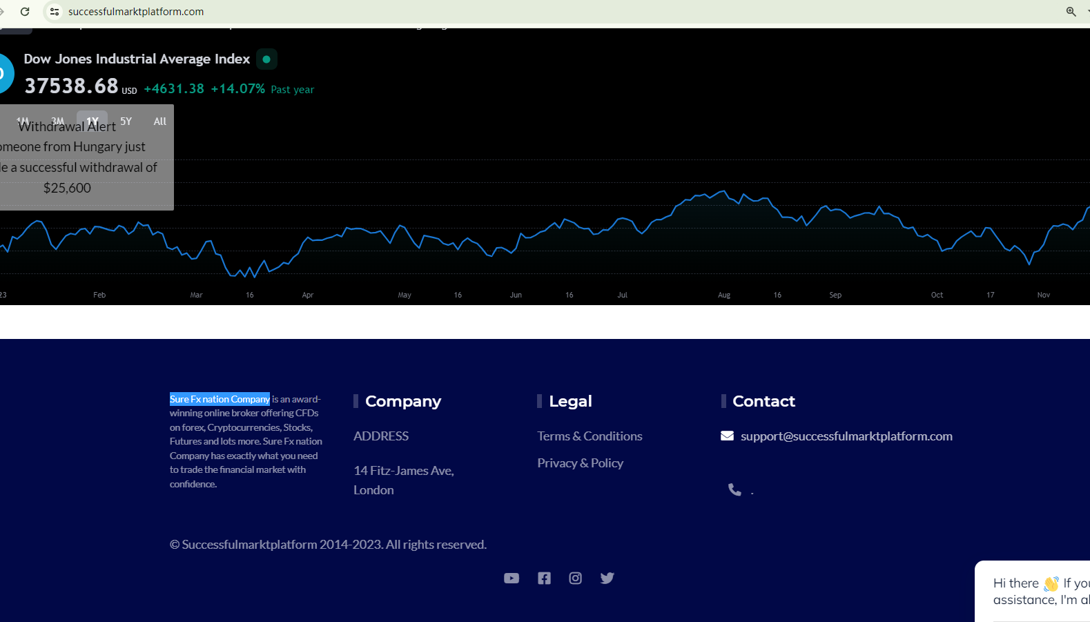Open the Twitter social icon in footer
This screenshot has width=1090, height=622.
coord(607,579)
